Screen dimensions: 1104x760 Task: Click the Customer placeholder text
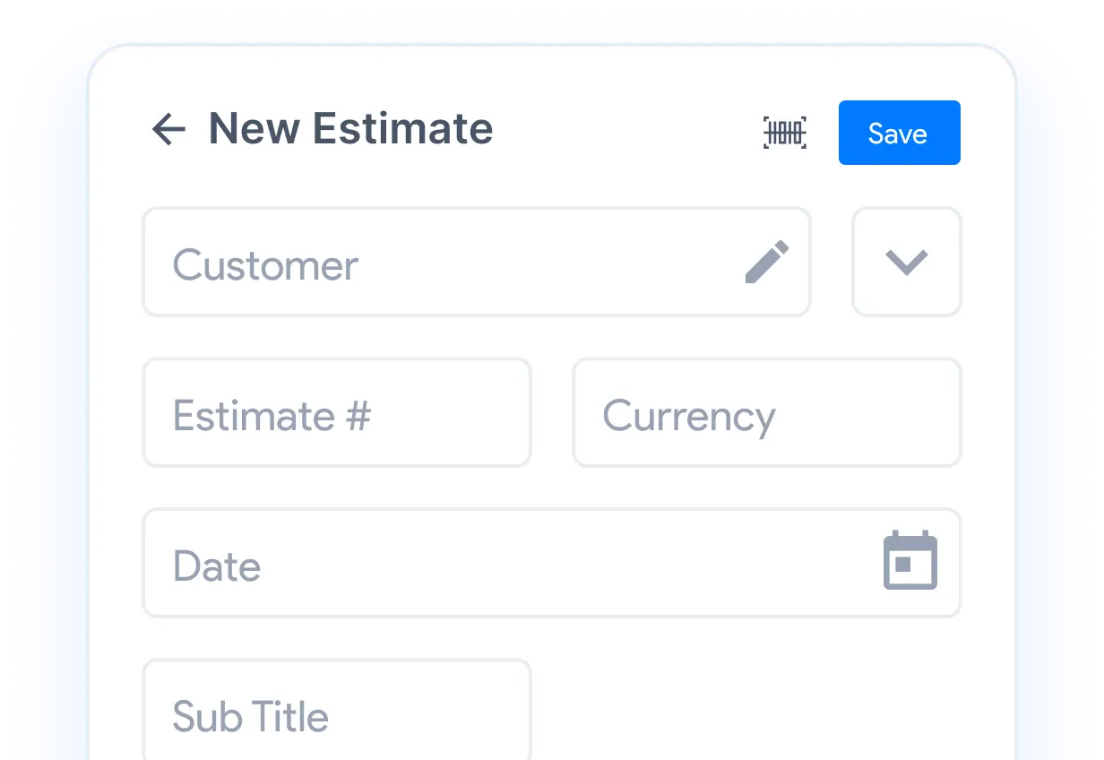click(265, 265)
